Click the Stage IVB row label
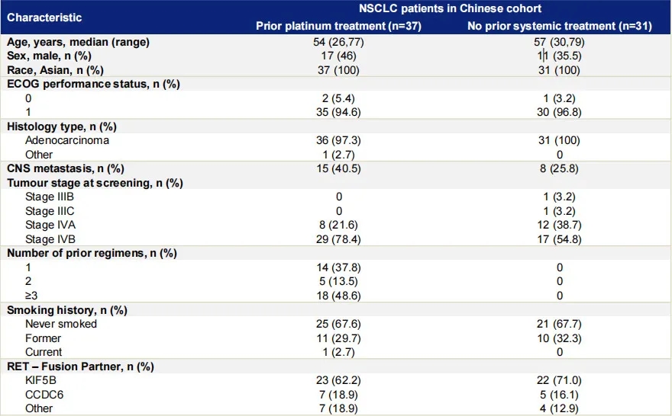Screen dimensions: 672x416 pyautogui.click(x=50, y=239)
